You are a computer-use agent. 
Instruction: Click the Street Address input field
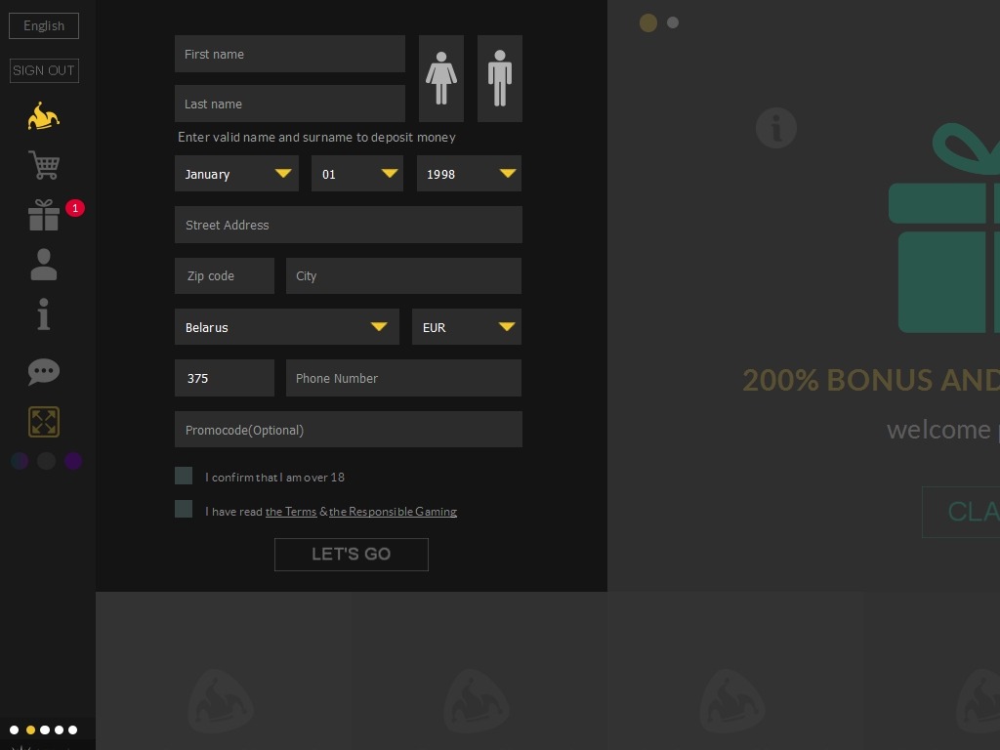point(348,225)
